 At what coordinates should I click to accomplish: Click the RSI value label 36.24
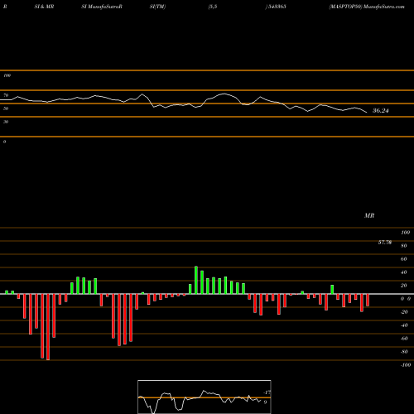click(x=381, y=111)
